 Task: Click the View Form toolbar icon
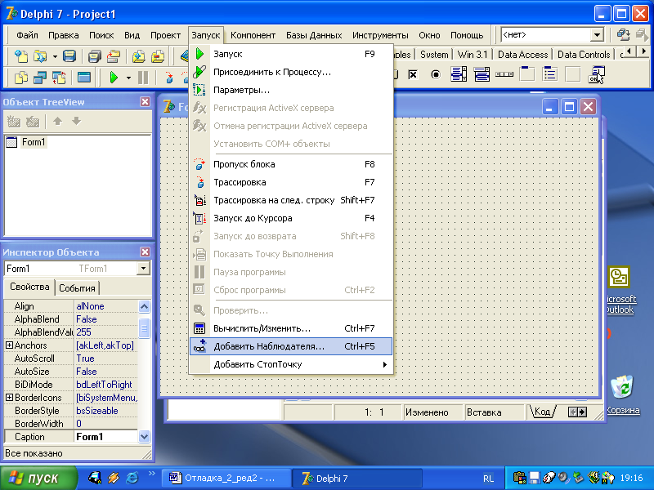tap(40, 78)
